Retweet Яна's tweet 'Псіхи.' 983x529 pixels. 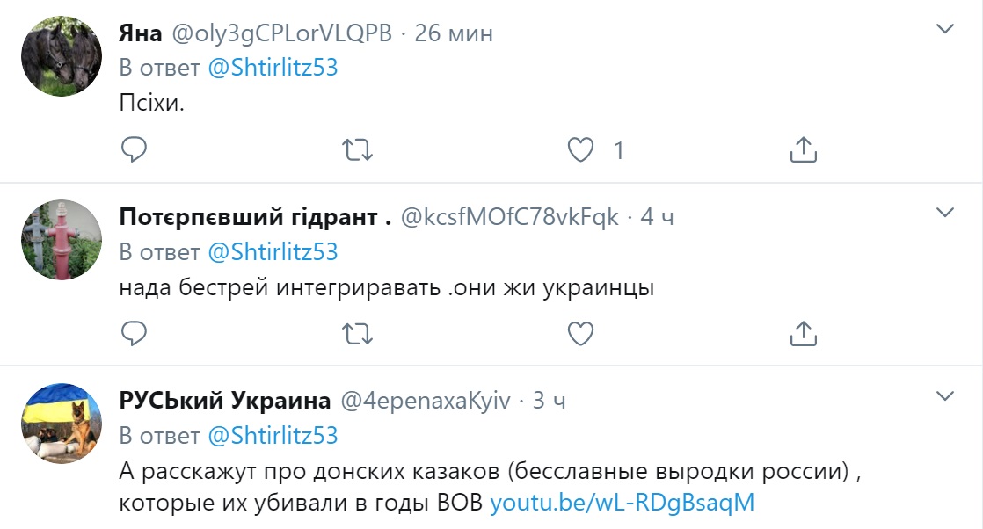coord(356,150)
